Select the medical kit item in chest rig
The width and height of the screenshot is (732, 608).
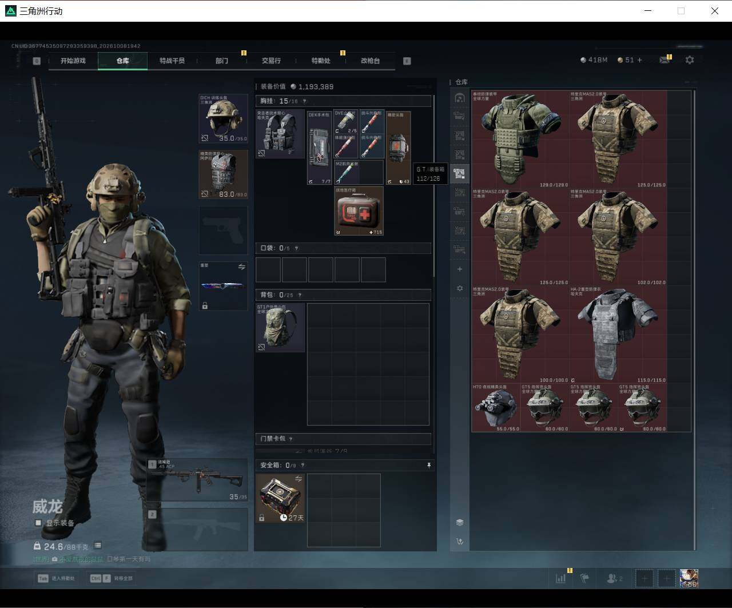click(x=359, y=211)
